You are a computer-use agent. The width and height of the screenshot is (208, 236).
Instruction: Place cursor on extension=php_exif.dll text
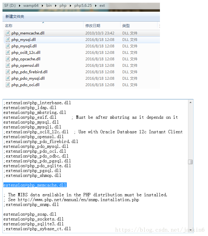point(30,118)
